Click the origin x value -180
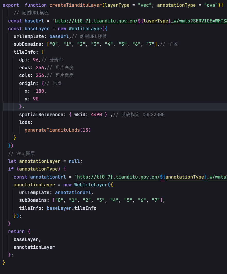The width and height of the screenshot is (227, 274). (x=39, y=91)
